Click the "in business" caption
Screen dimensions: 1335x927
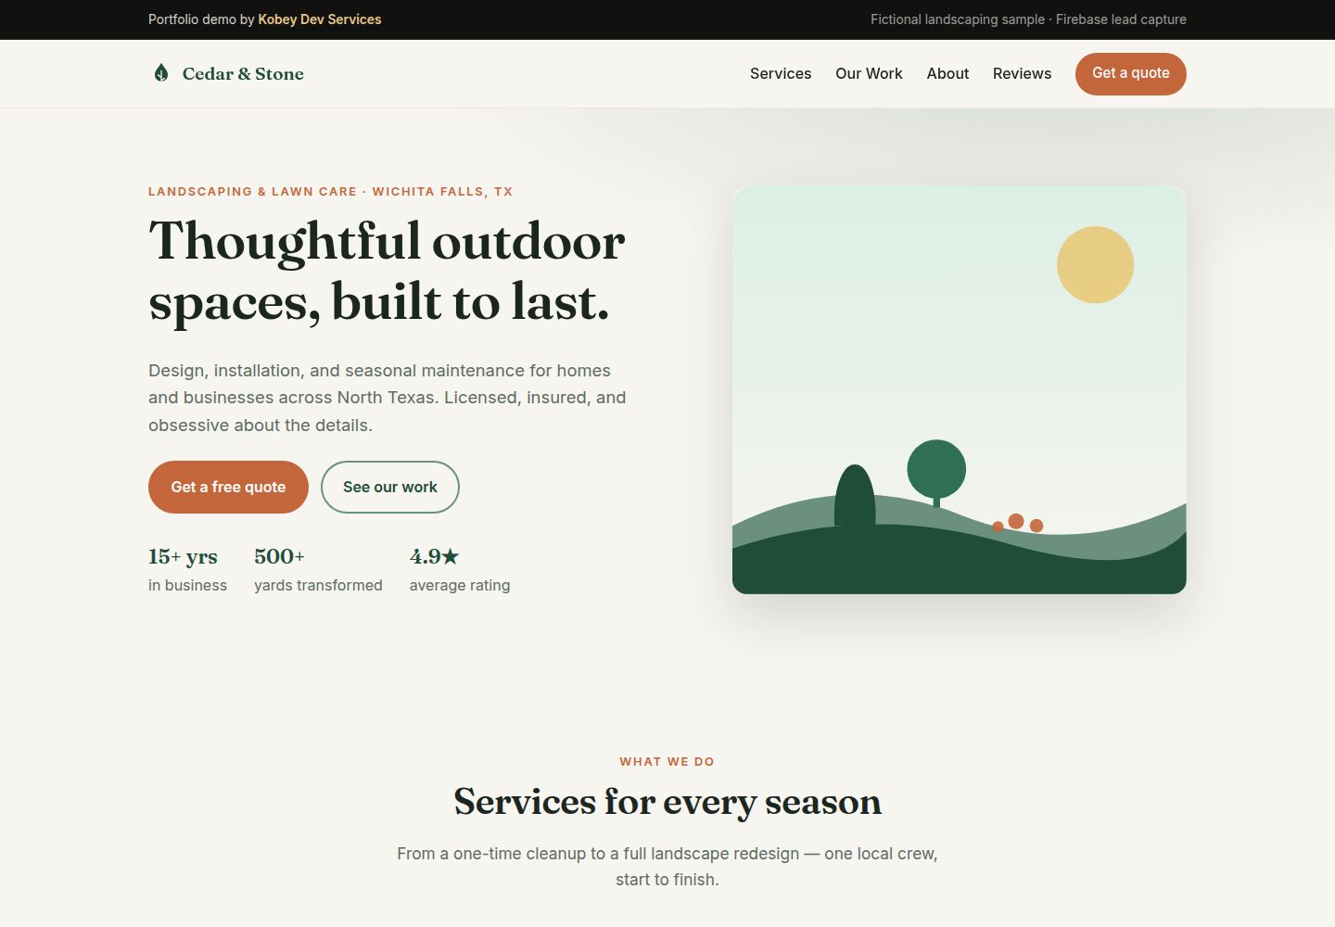187,585
